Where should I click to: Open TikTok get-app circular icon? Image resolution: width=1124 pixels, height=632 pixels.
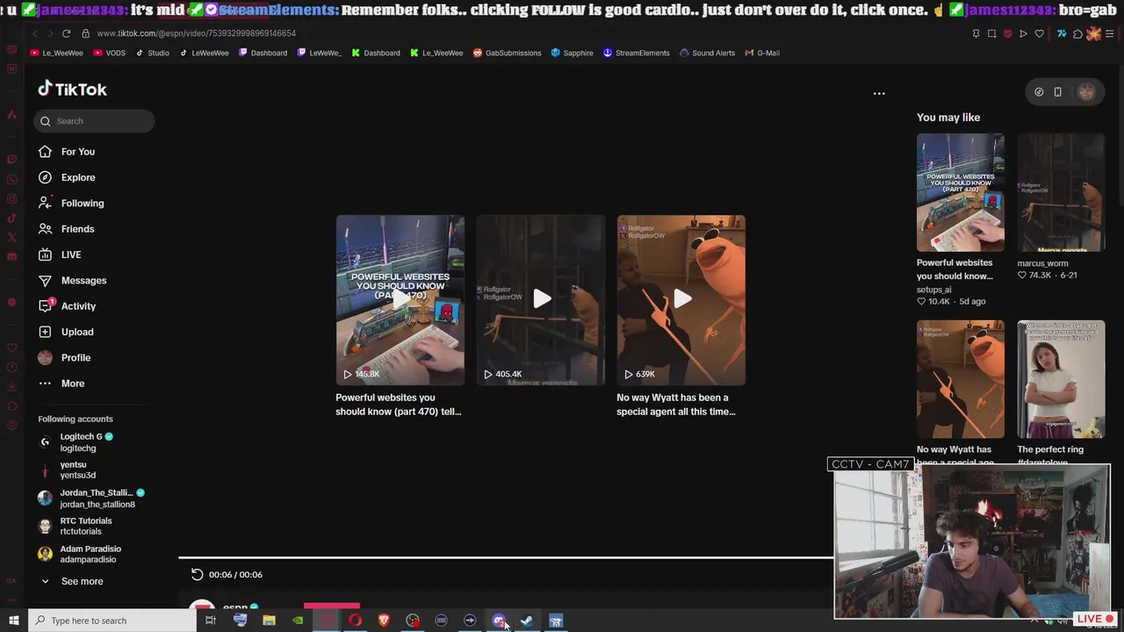pyautogui.click(x=1039, y=92)
